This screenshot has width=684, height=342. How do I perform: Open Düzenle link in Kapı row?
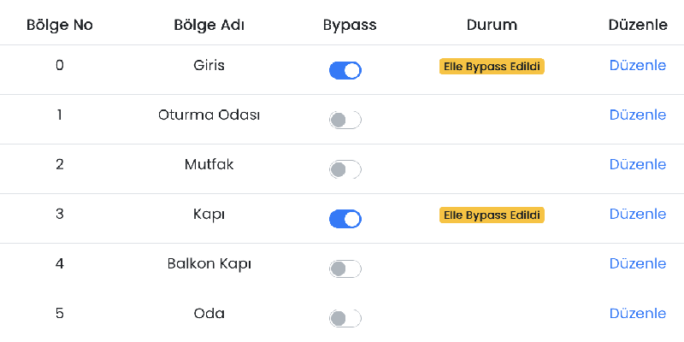(x=637, y=214)
